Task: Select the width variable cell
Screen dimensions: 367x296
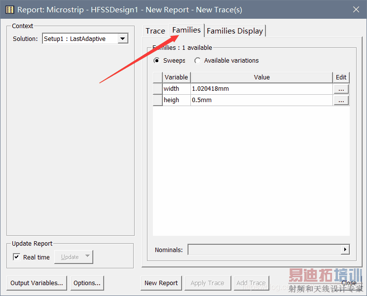Action: pos(177,89)
